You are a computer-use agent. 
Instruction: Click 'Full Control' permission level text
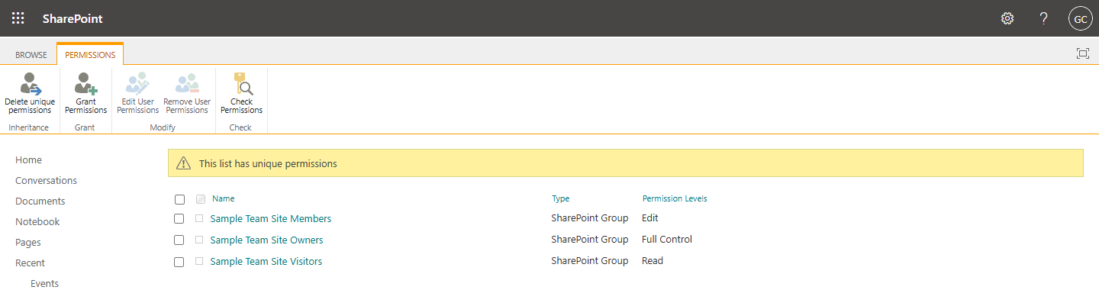[667, 239]
